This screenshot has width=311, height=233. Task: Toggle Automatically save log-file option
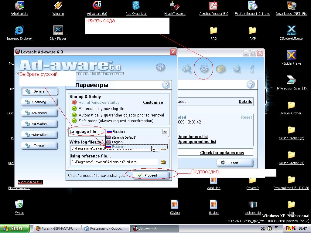point(74,109)
